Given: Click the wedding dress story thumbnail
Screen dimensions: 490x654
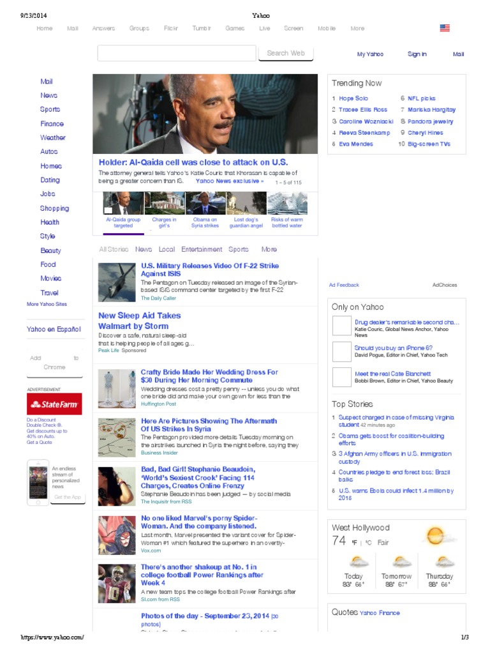Looking at the screenshot, I should click(x=117, y=388).
